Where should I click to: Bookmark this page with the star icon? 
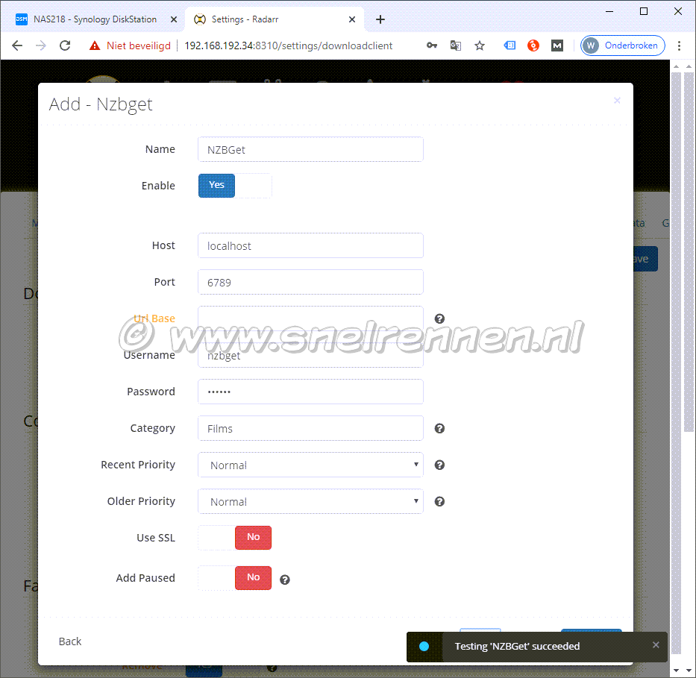[480, 45]
